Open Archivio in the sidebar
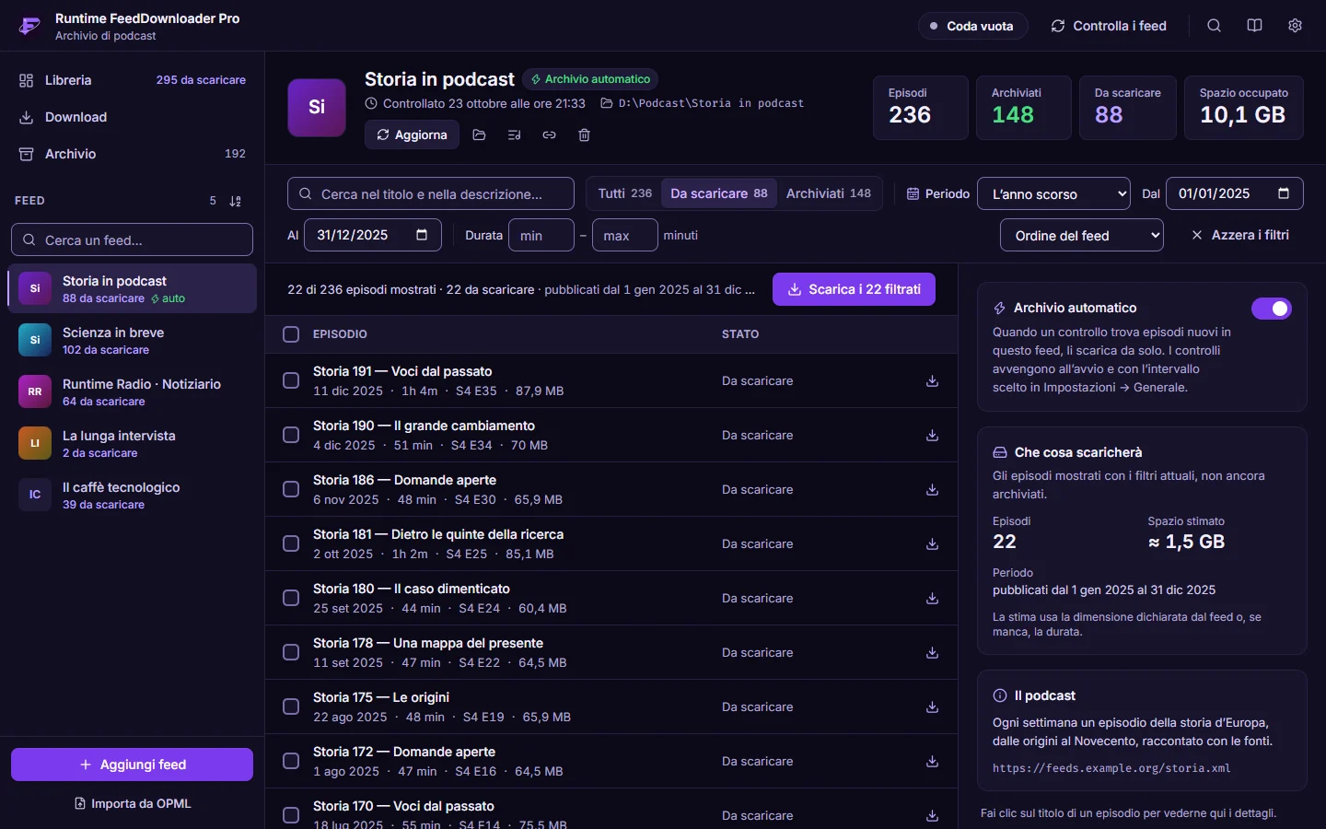Screen dimensions: 1326x829 click(133, 154)
